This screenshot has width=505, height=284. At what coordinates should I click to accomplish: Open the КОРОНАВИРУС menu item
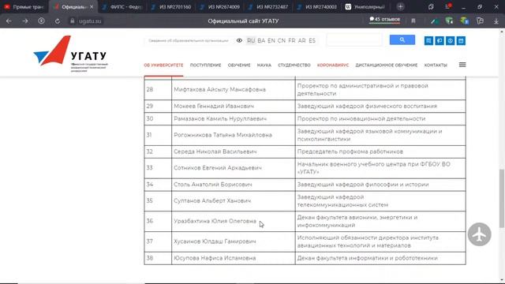point(333,65)
